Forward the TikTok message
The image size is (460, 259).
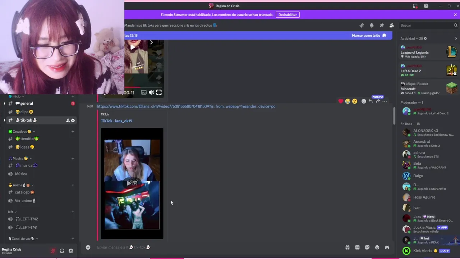pyautogui.click(x=378, y=101)
